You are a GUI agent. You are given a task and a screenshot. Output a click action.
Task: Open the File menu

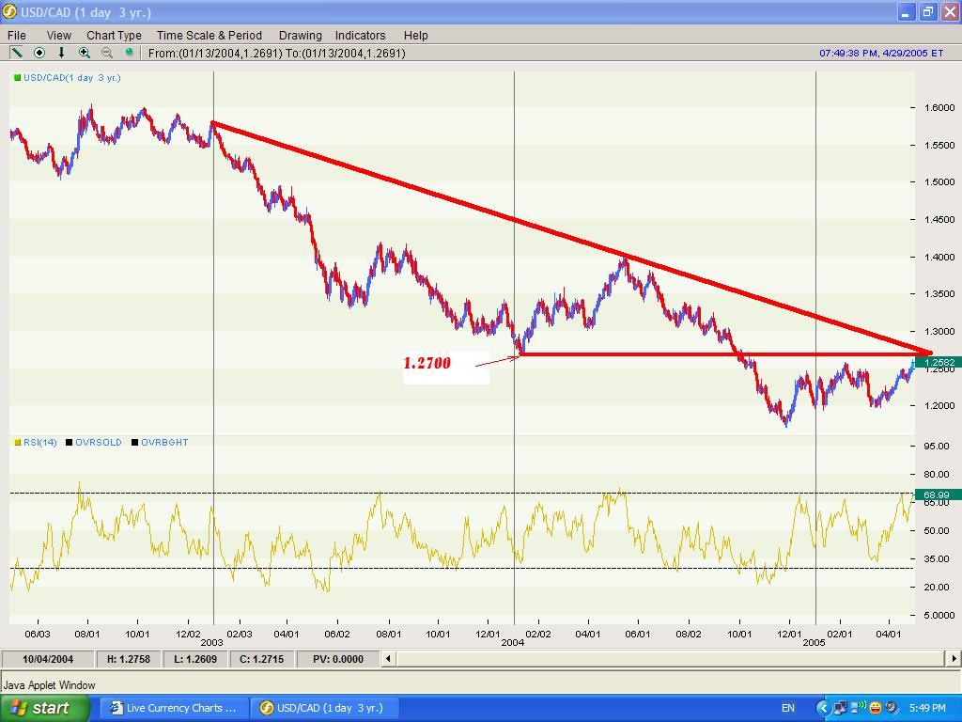click(17, 36)
